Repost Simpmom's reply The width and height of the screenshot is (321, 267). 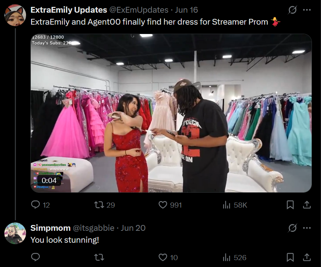coord(99,257)
